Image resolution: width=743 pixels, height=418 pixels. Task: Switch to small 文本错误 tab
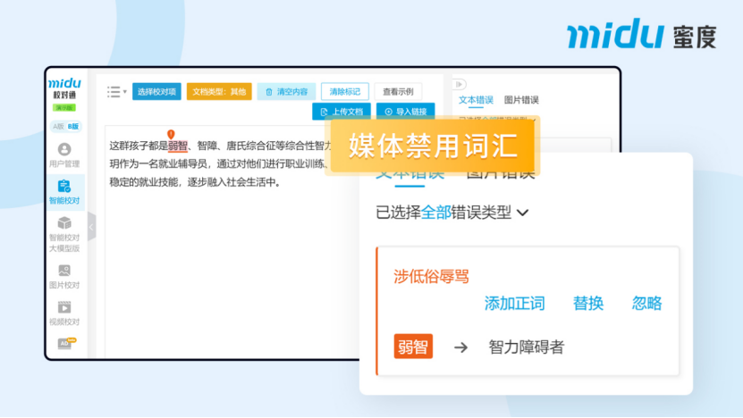pyautogui.click(x=476, y=100)
